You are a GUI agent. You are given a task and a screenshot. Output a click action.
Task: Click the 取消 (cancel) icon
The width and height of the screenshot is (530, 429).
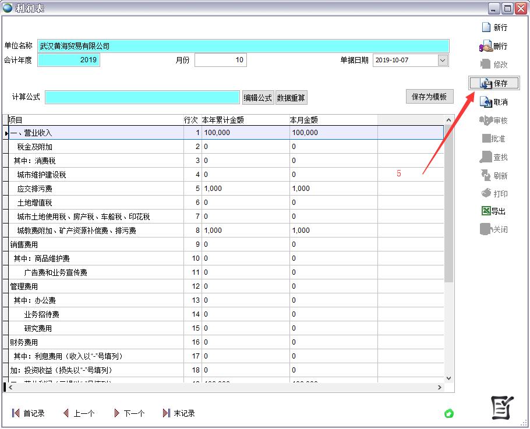click(486, 102)
